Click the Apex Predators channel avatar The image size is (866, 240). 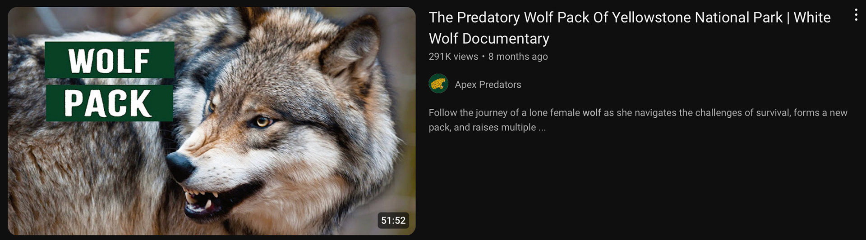[438, 84]
